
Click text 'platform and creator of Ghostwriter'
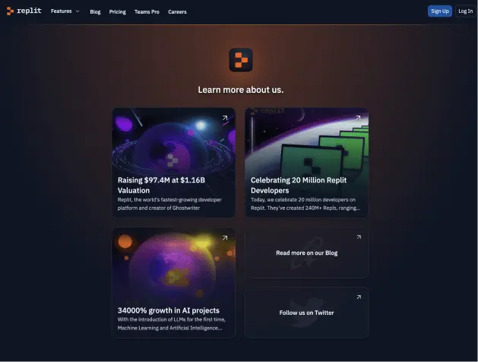pos(159,208)
